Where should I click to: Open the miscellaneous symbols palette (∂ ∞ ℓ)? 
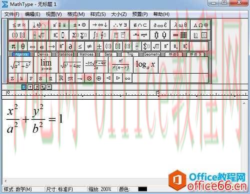pos(160,25)
